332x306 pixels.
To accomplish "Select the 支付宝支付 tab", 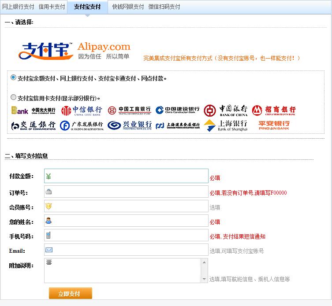I will [x=87, y=7].
